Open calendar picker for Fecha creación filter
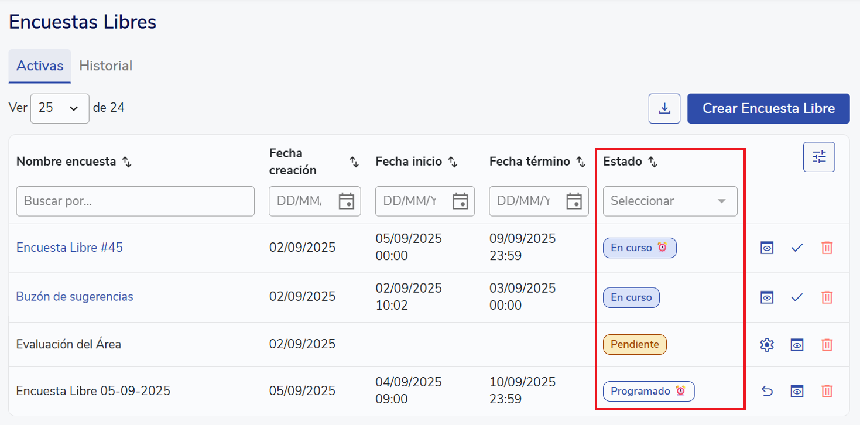Screen dimensions: 860x425 tap(347, 201)
